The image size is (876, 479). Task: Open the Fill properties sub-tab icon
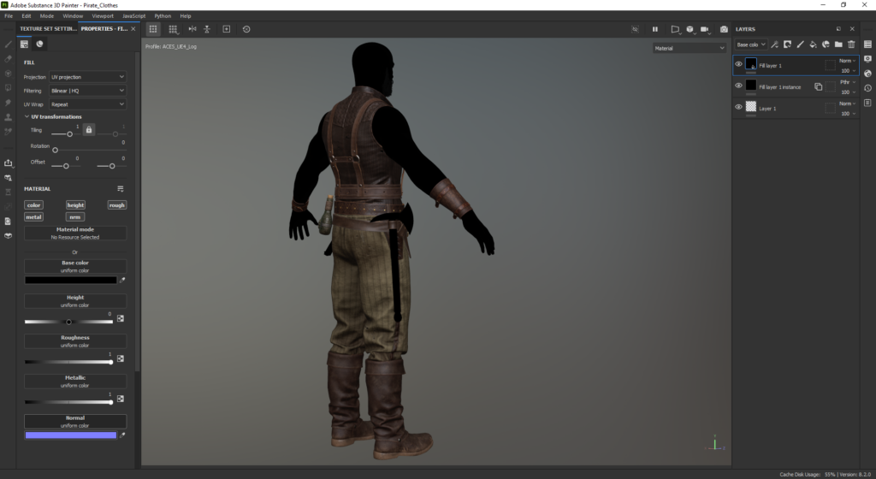(24, 44)
